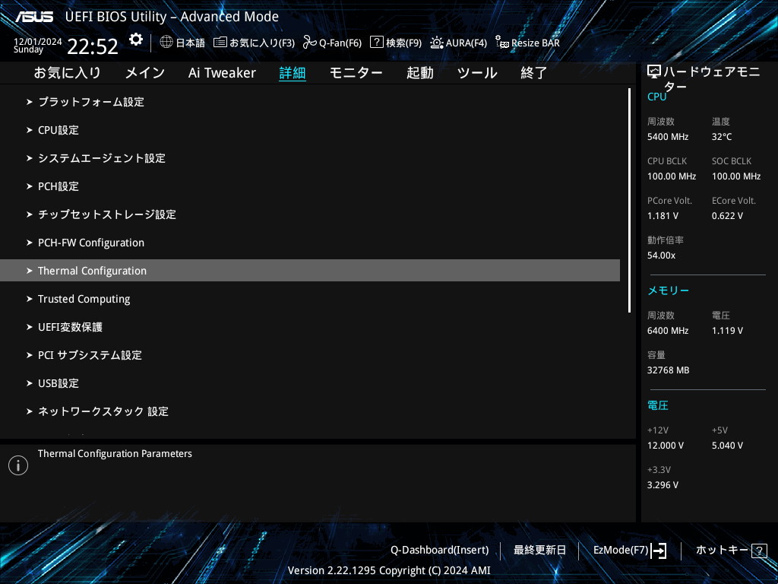
Task: Expand Trusted Computing submenu
Action: coord(310,298)
